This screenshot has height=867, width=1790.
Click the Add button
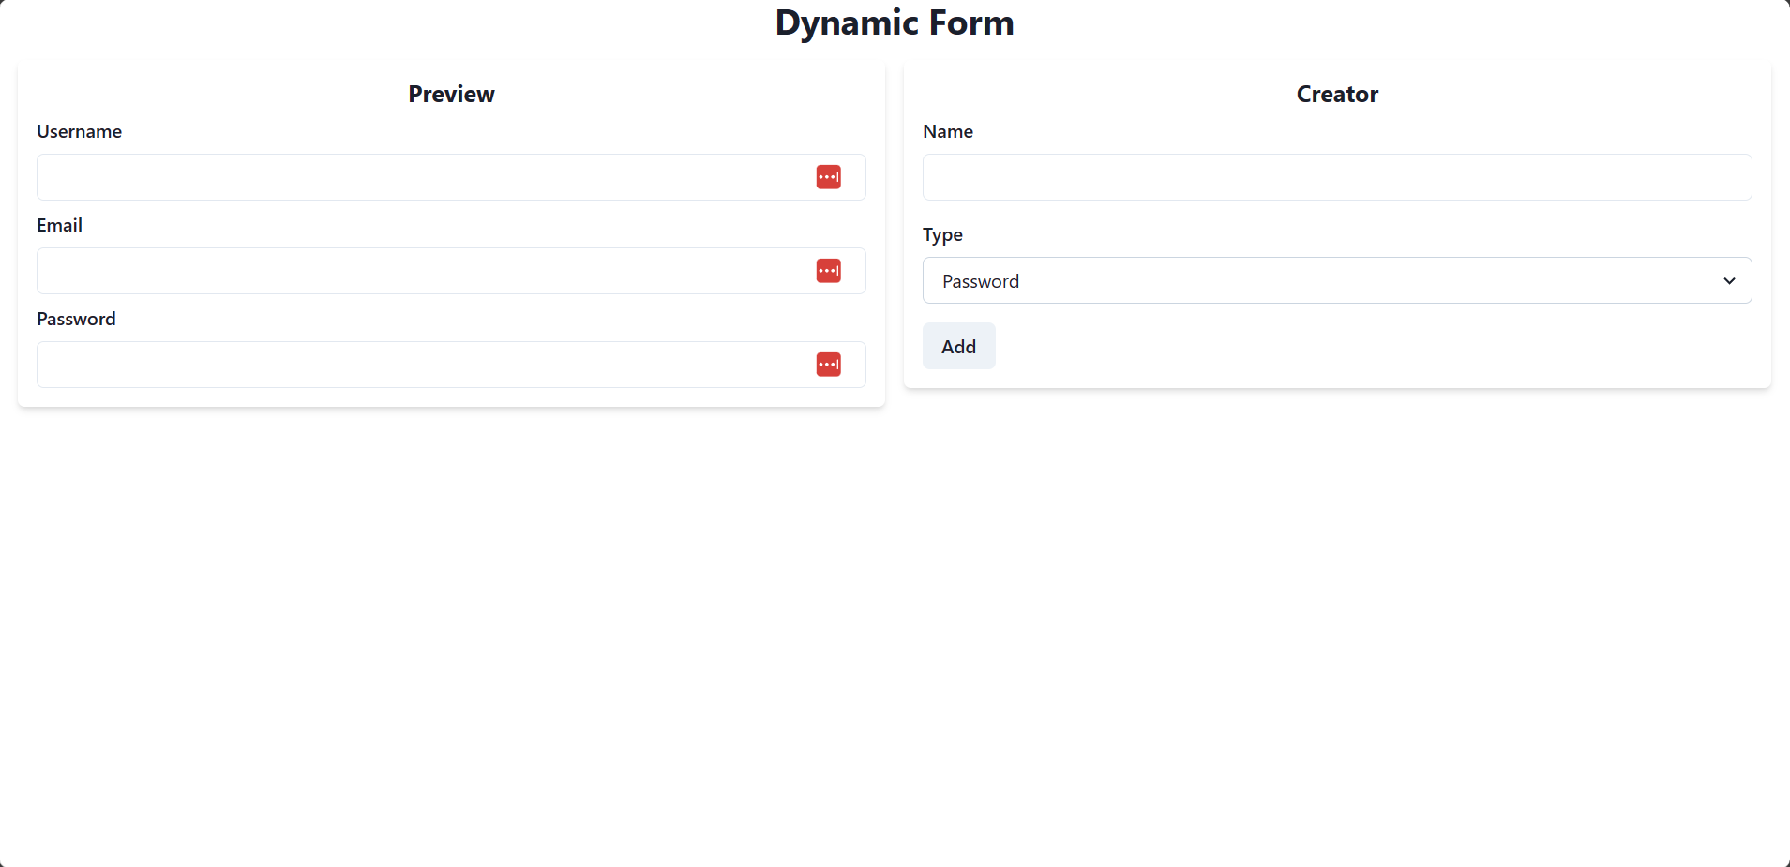click(x=958, y=346)
